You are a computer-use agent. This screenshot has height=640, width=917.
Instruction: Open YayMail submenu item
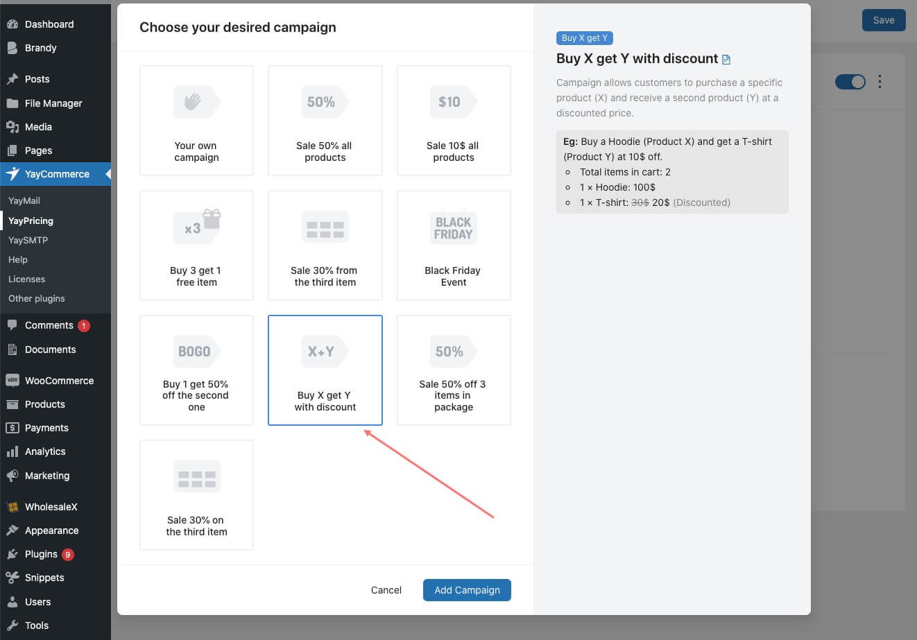[x=24, y=200]
